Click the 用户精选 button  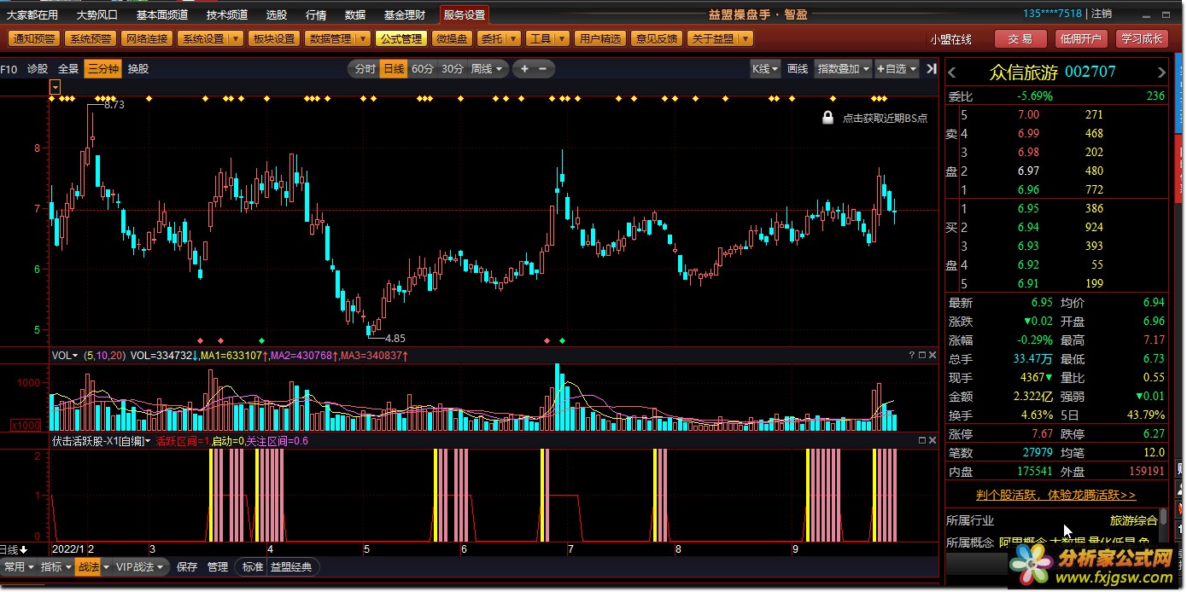[599, 39]
